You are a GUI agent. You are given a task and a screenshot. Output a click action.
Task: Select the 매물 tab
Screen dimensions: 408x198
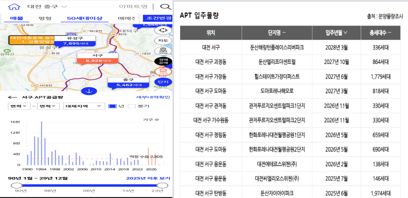[x=17, y=18]
